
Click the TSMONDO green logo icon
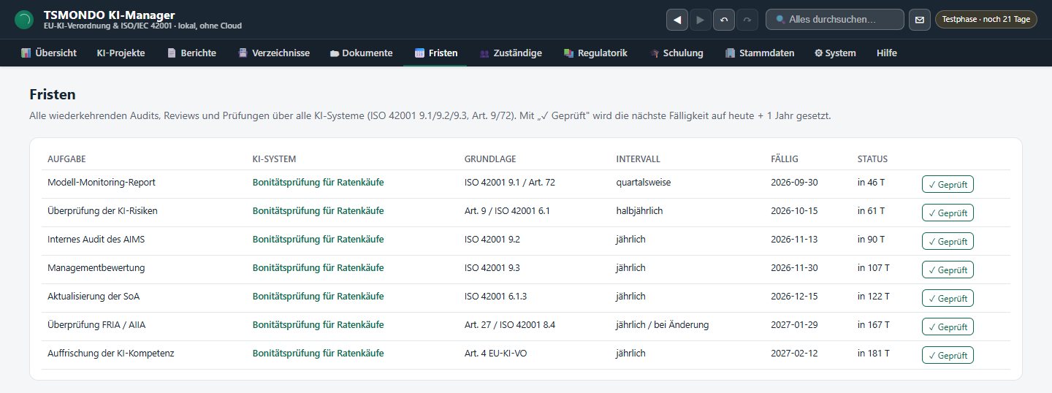click(x=24, y=20)
